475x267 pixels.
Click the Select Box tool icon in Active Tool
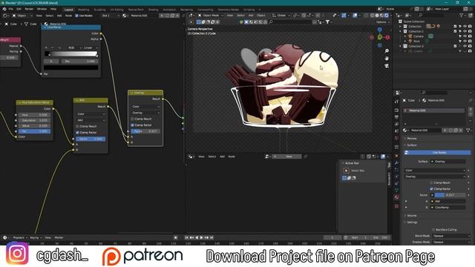(x=347, y=171)
